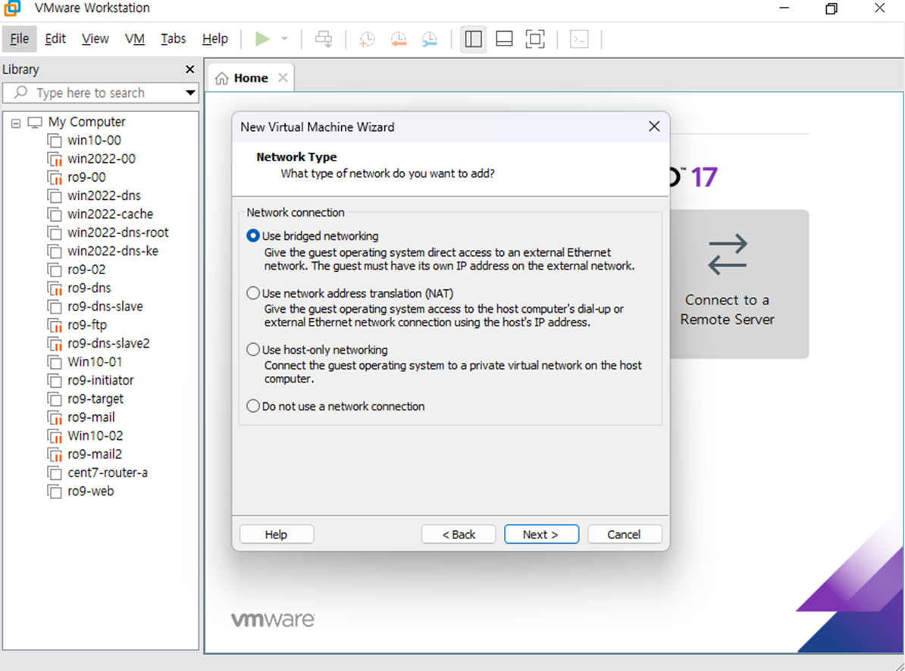The image size is (905, 671).
Task: Click the Library search field
Action: click(100, 93)
